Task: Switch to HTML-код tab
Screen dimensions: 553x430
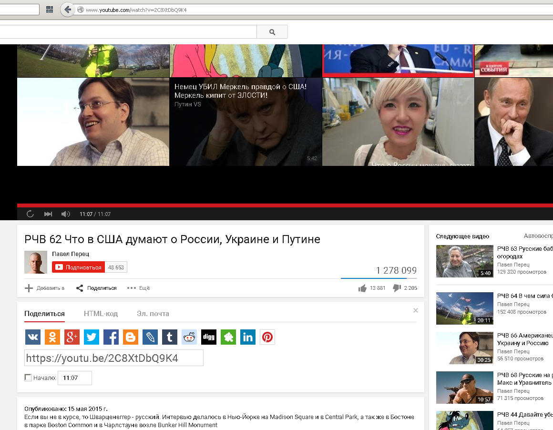Action: [101, 314]
